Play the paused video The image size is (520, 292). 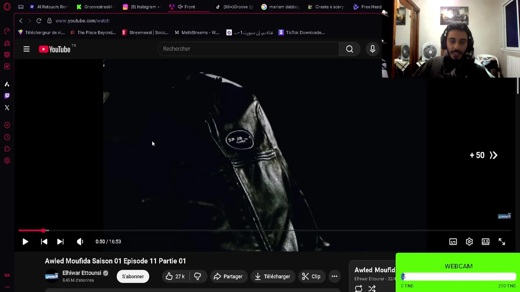[25, 242]
